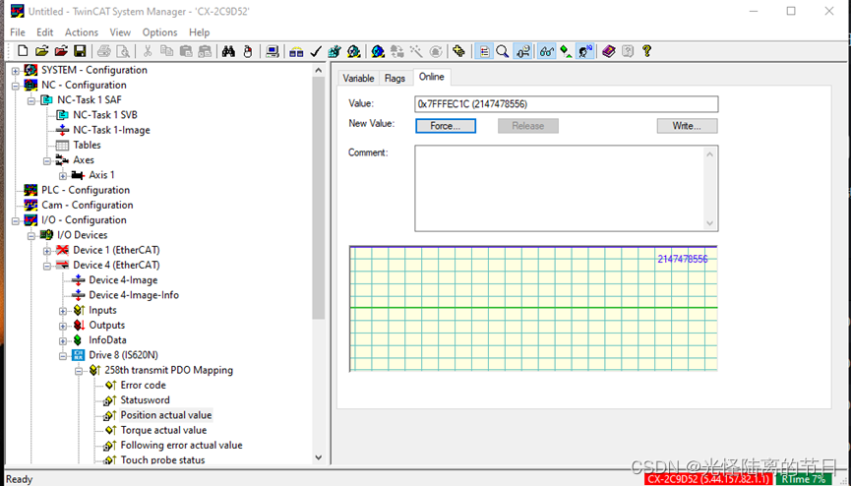Click the yellow question mark help icon
This screenshot has height=486, width=851.
pyautogui.click(x=646, y=51)
